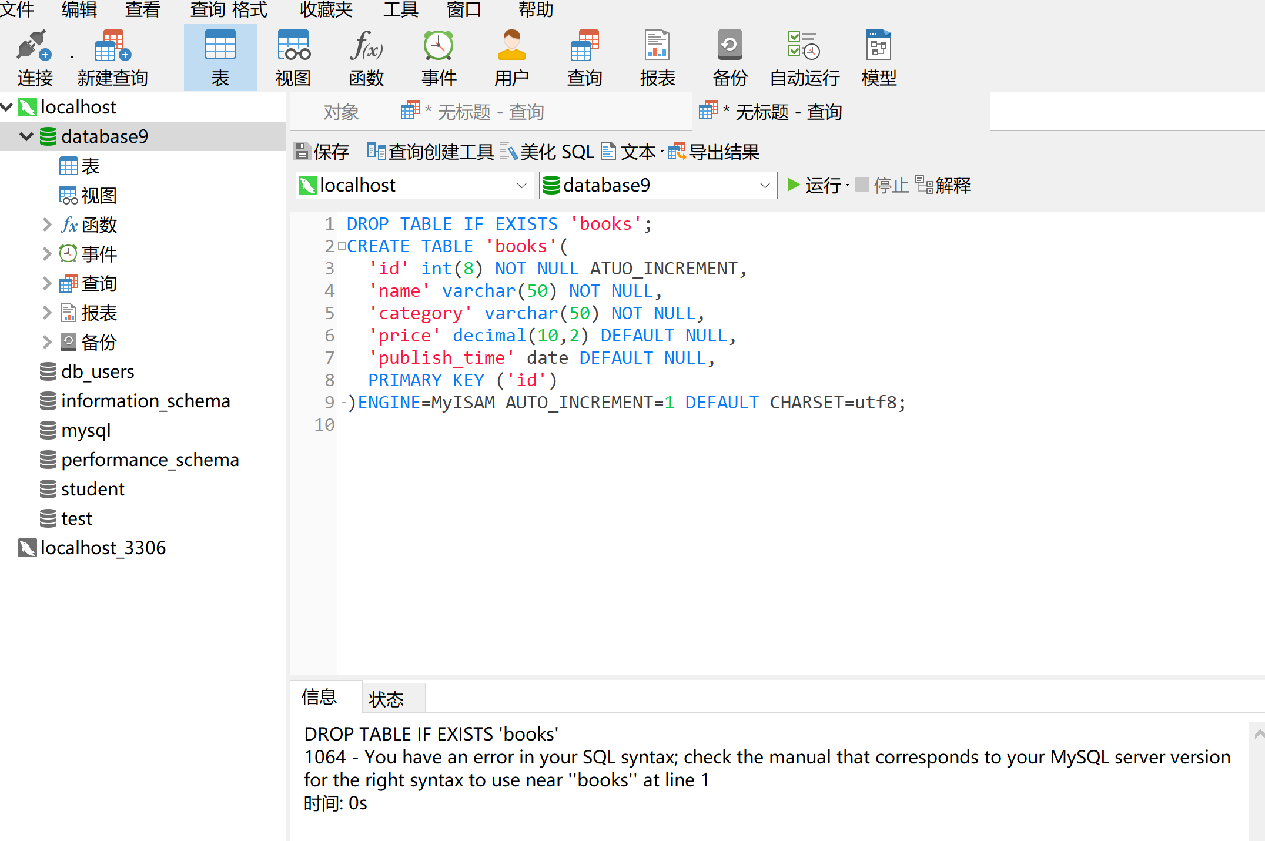Click the ATUO_INCREMENT text in line 3
The height and width of the screenshot is (841, 1265).
tap(664, 269)
